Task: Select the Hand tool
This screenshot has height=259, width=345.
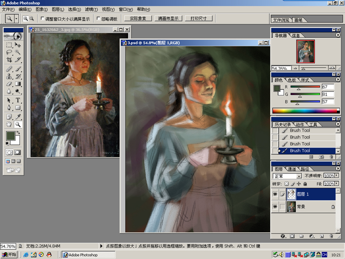Action: (x=9, y=124)
